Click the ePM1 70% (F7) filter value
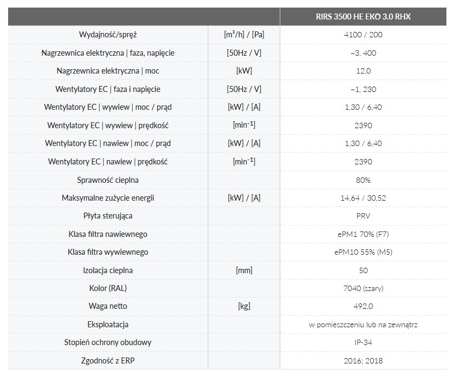454x377 pixels. point(363,234)
